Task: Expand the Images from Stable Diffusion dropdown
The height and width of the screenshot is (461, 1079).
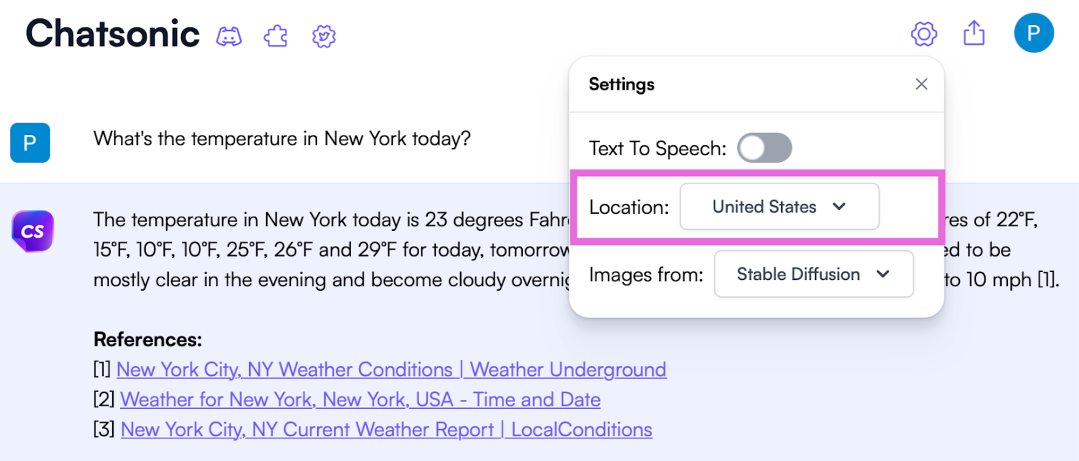Action: click(x=813, y=274)
